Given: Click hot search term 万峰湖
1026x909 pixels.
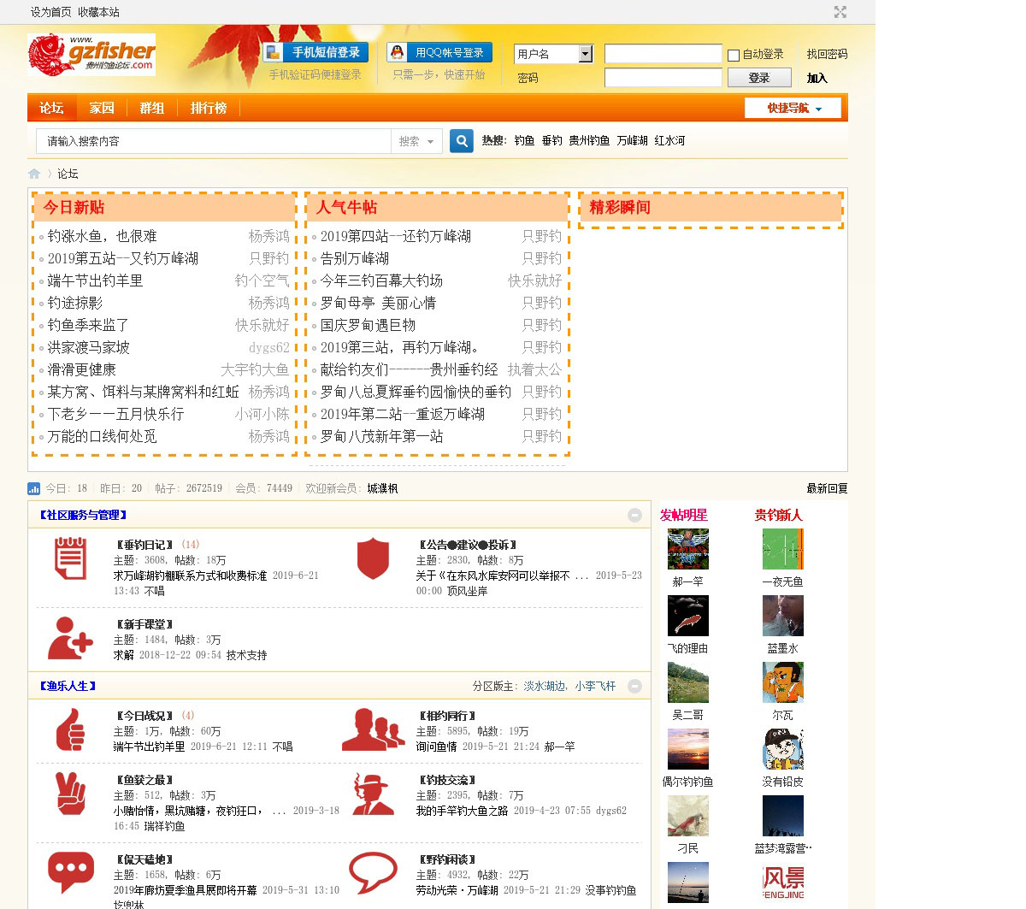Looking at the screenshot, I should (632, 140).
